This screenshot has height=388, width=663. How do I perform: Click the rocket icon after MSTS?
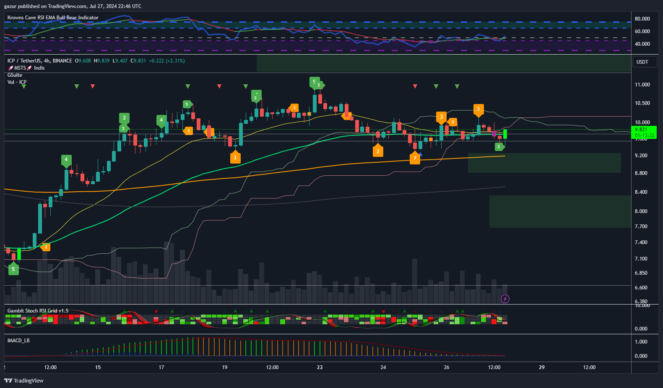(29, 68)
